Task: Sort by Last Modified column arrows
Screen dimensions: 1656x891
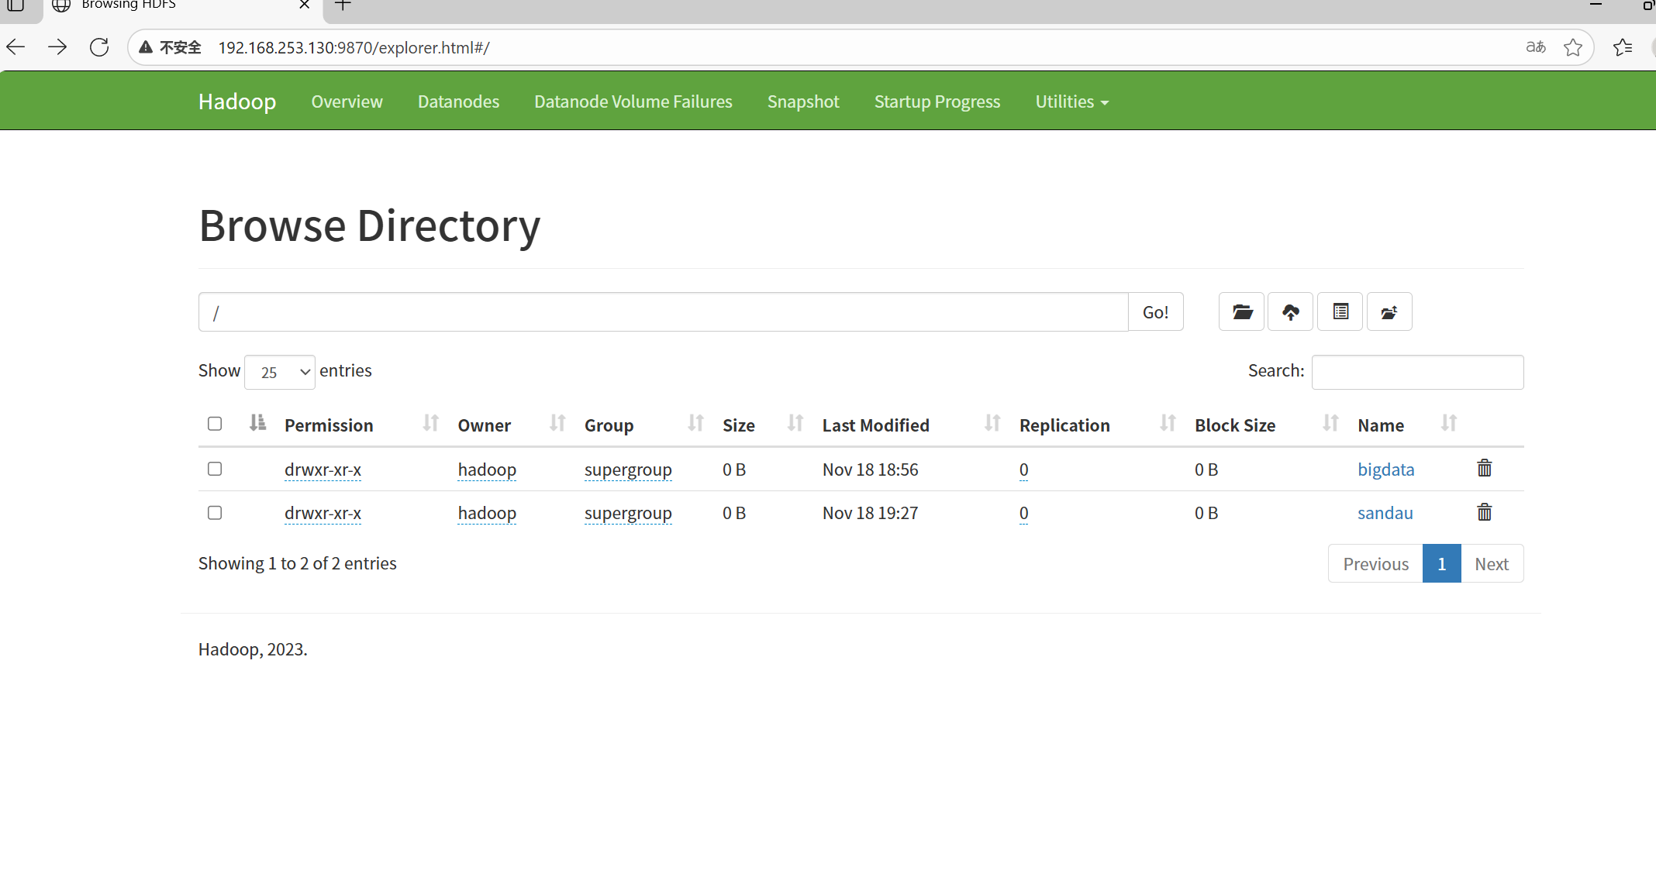Action: pos(992,424)
